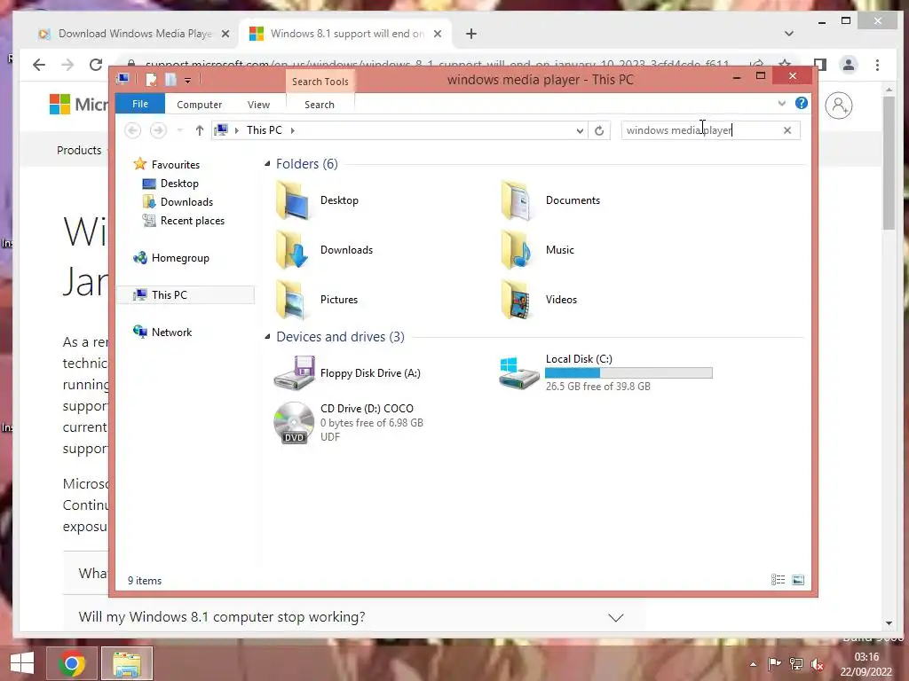Open the View ribbon tab
The image size is (909, 681).
[x=258, y=105]
